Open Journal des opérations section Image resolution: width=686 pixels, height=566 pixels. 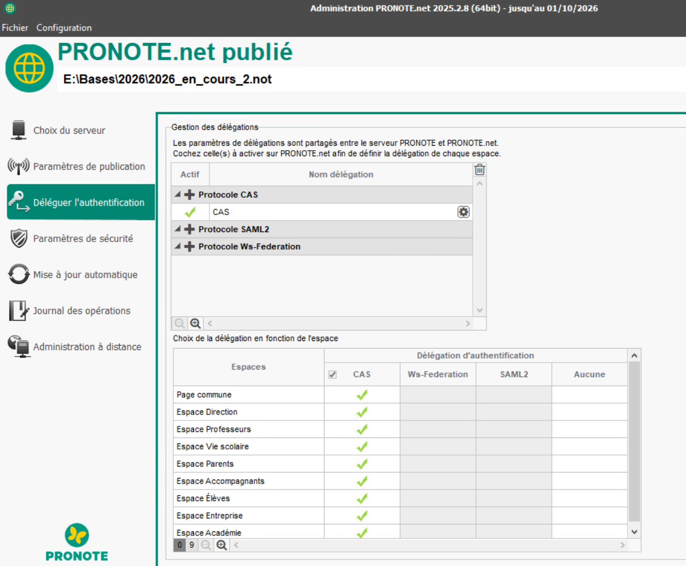coord(81,311)
